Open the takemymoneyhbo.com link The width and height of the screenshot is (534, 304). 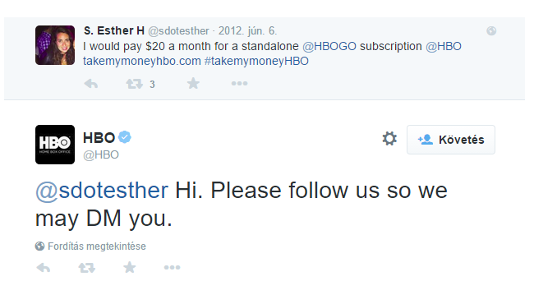[141, 61]
